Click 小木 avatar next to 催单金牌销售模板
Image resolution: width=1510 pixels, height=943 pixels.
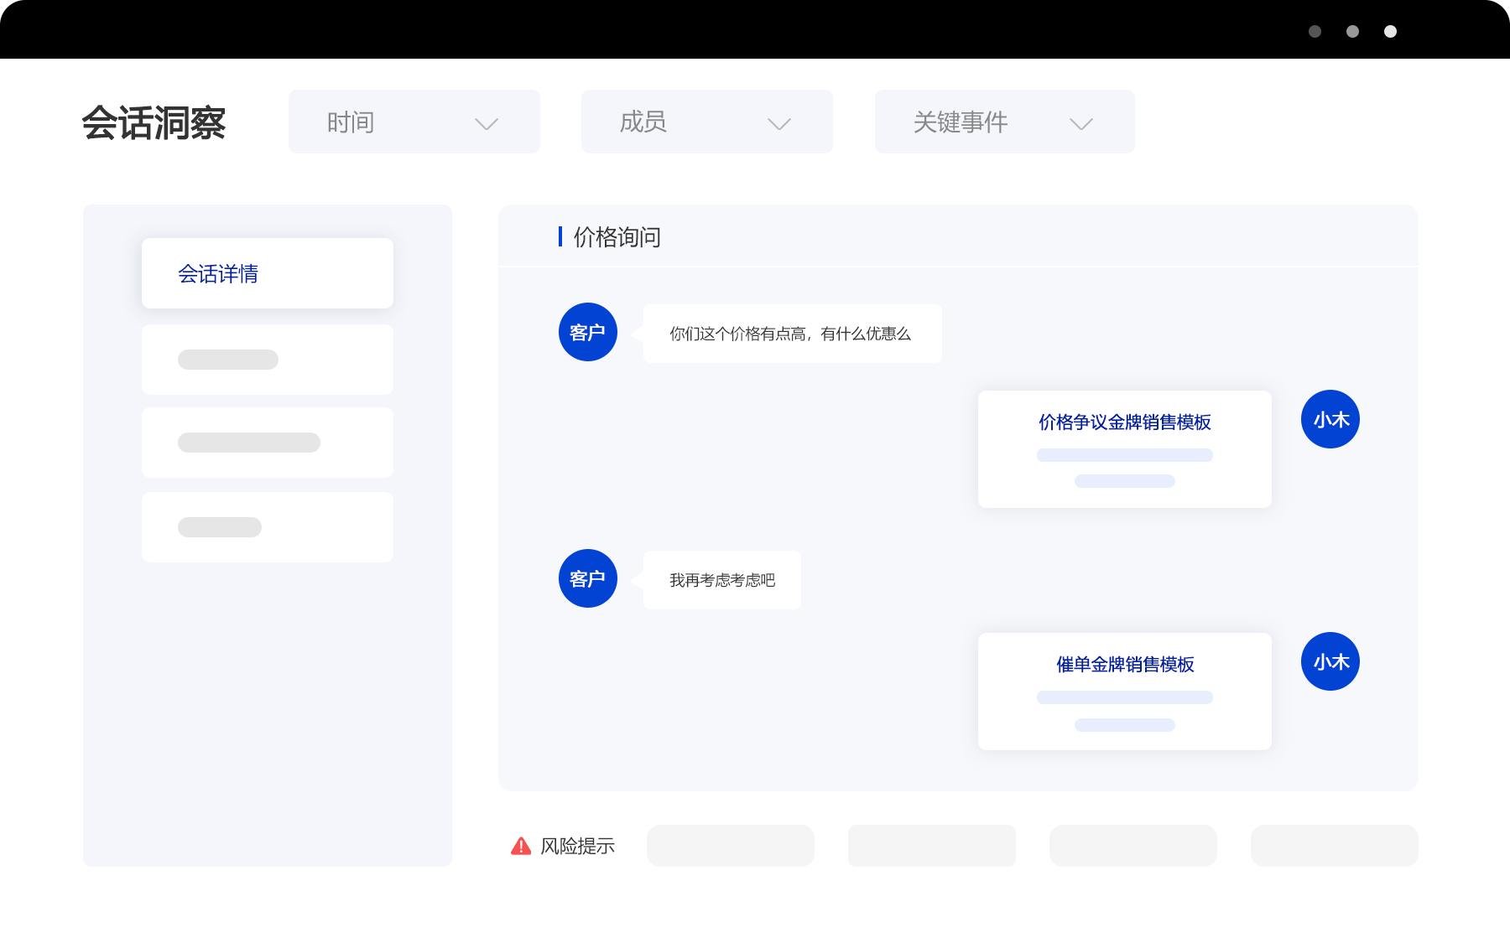click(1330, 661)
